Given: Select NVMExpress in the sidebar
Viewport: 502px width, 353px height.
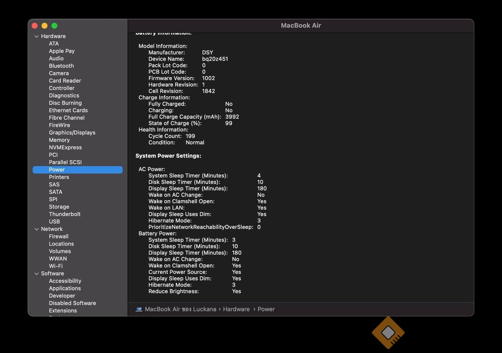Looking at the screenshot, I should point(65,147).
